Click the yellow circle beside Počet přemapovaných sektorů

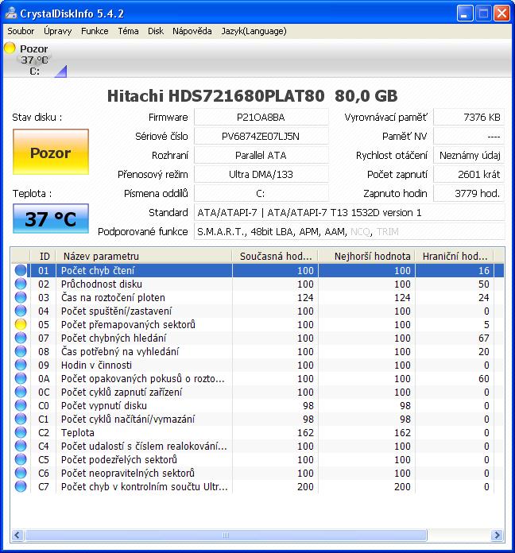[21, 324]
